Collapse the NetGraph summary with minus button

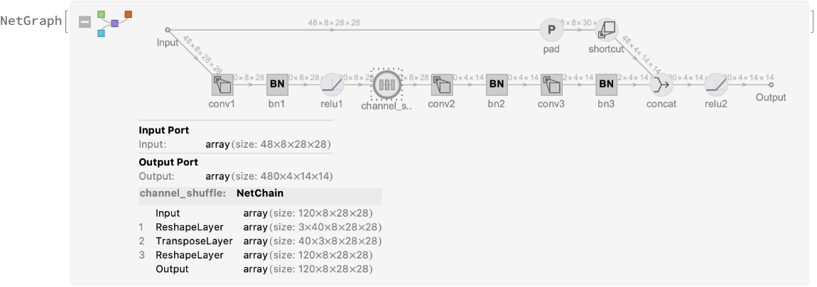[85, 22]
